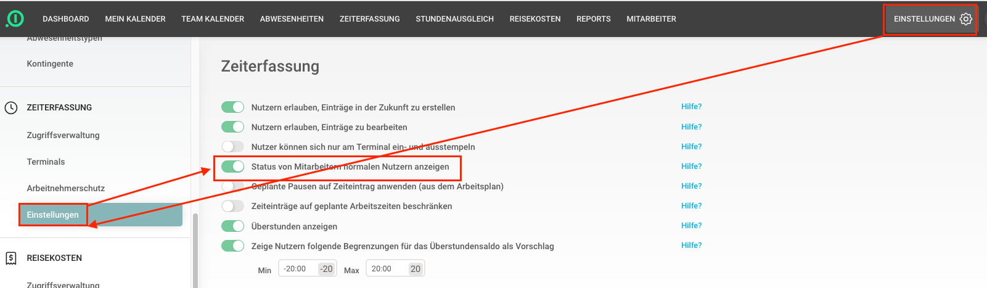Select Kontingente in sidebar

50,64
